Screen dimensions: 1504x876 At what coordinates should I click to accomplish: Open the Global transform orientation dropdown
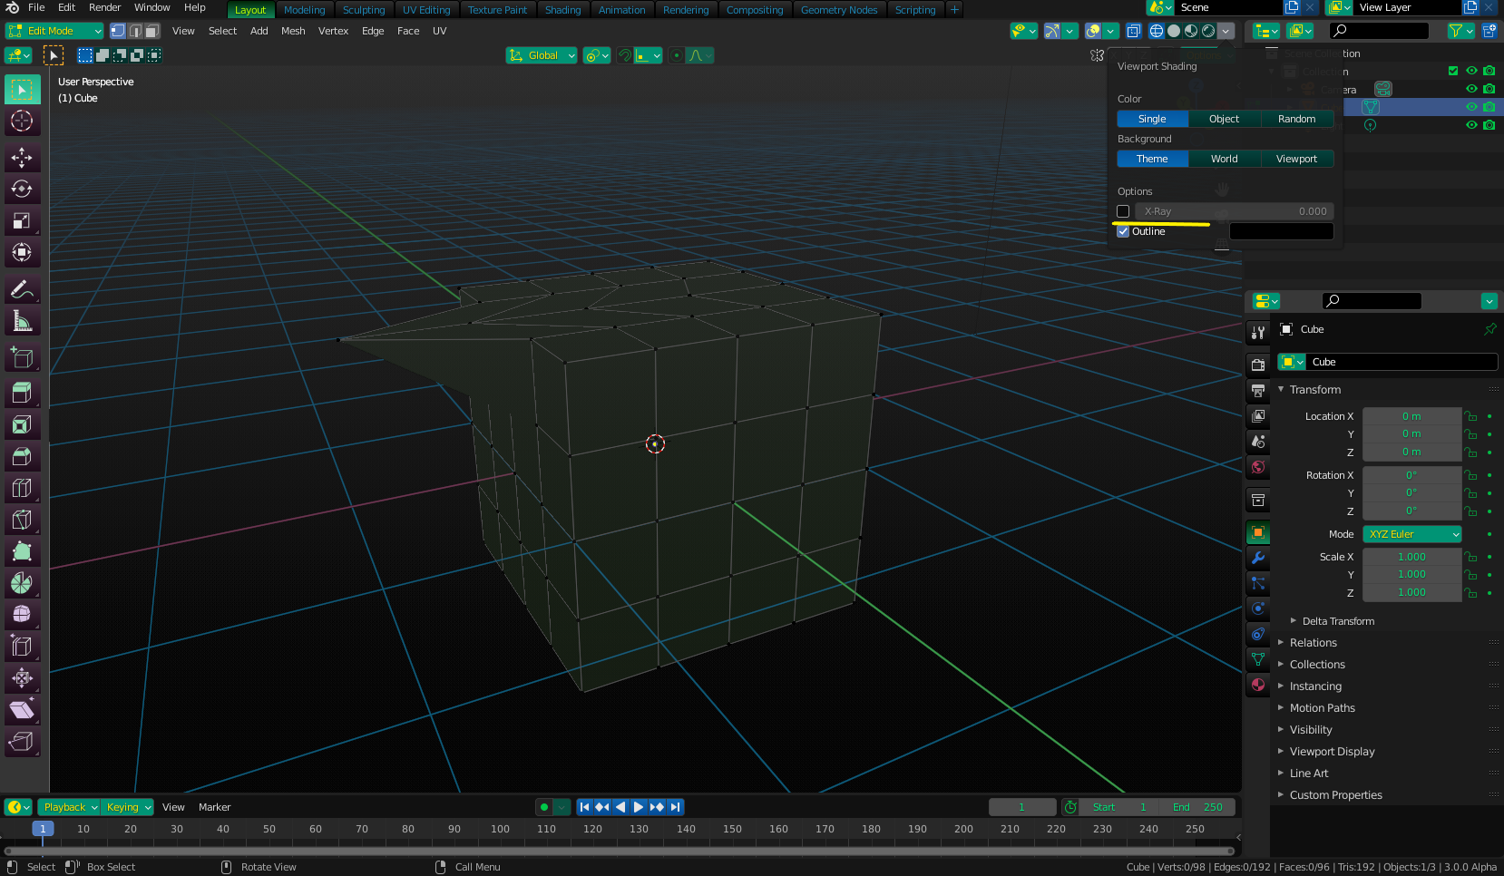pos(542,55)
